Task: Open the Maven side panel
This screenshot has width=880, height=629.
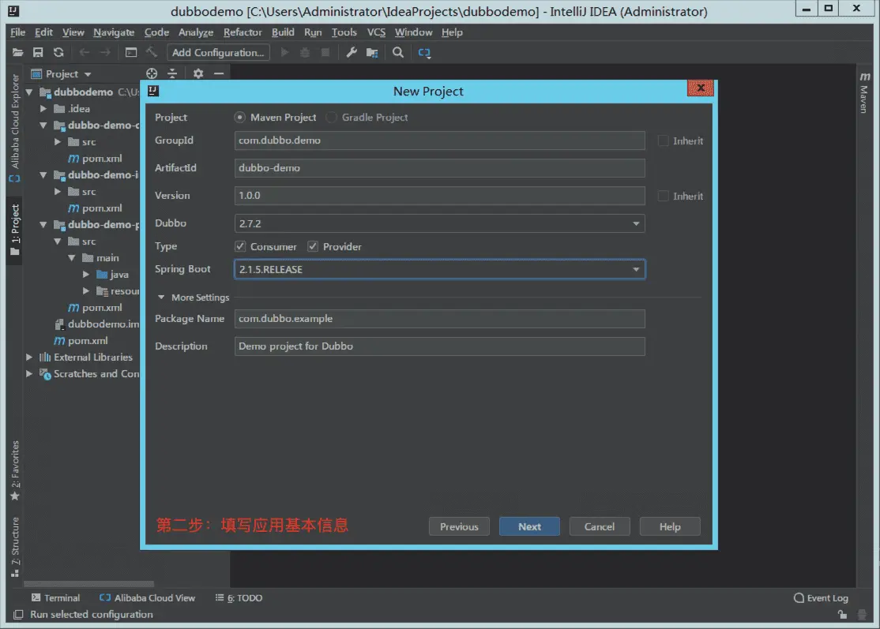Action: pyautogui.click(x=864, y=92)
